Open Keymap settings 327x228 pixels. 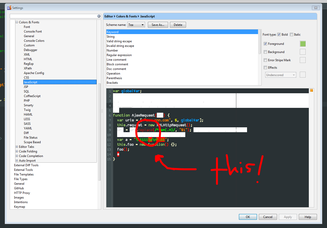point(19,207)
